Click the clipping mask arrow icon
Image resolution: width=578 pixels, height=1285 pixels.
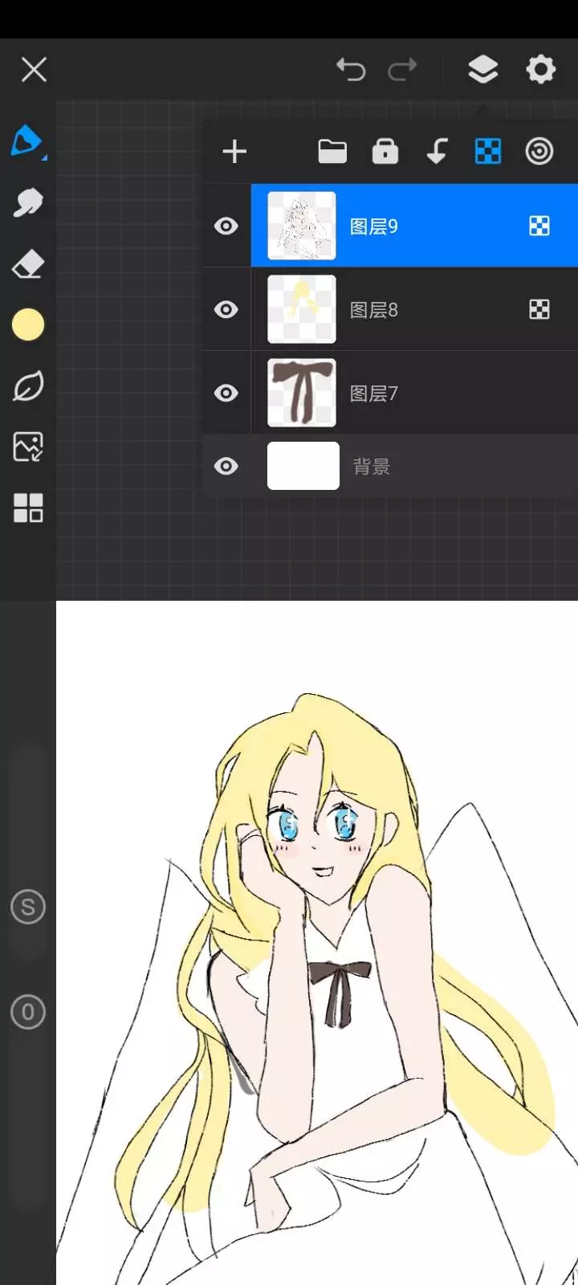[437, 152]
